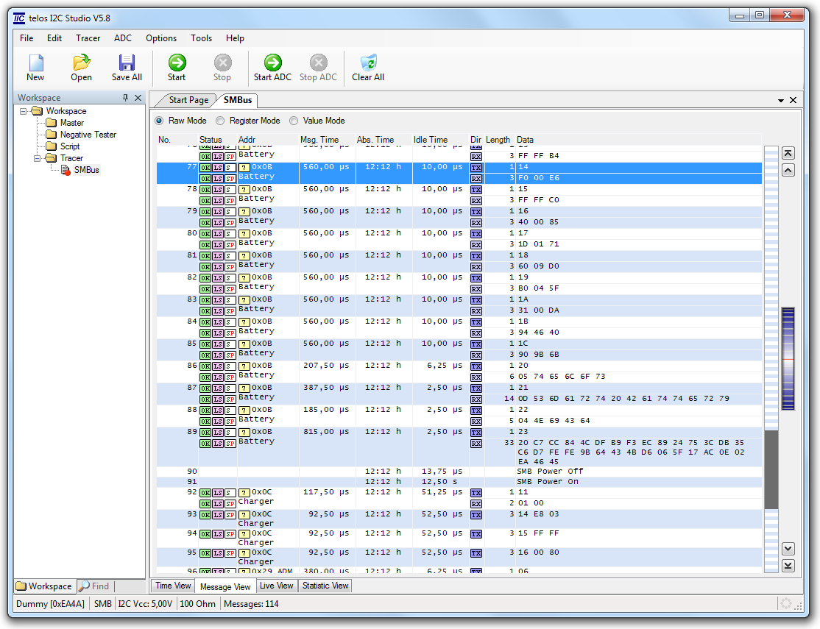Collapse the Tracer folder in tree
The width and height of the screenshot is (820, 629).
38,158
